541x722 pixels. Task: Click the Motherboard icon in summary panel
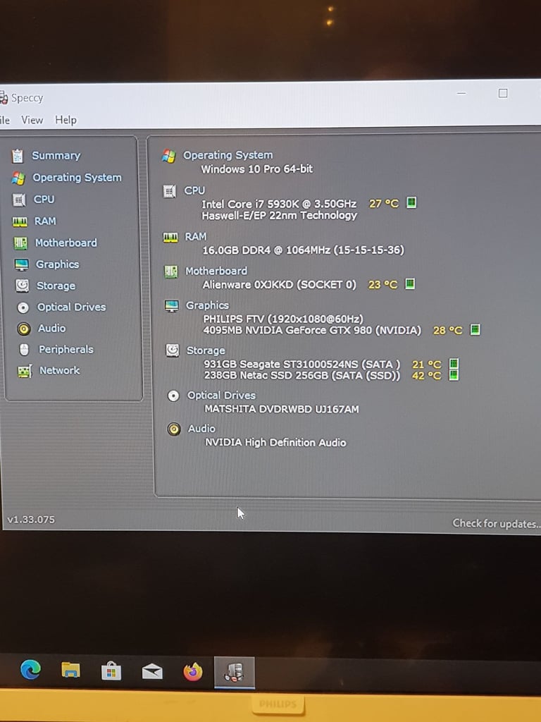[171, 271]
